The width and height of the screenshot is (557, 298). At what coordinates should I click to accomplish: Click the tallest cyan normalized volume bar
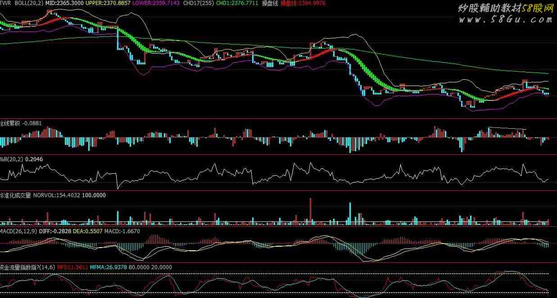[x=349, y=213]
